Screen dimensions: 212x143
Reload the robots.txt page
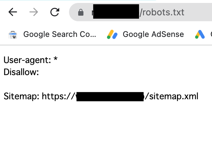55,12
